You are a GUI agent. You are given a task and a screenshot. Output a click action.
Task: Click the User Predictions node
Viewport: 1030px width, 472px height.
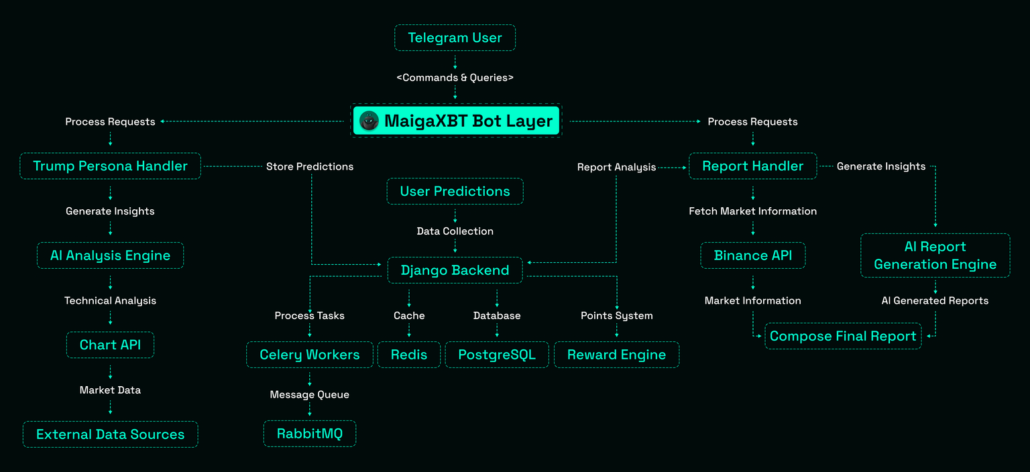click(455, 192)
